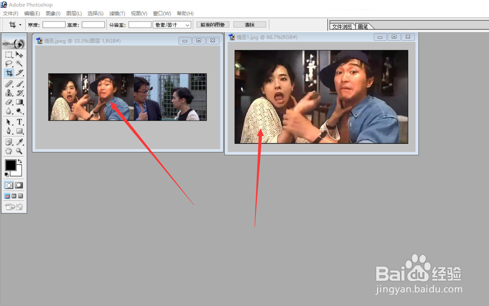Click the foreground color swatch

pos(10,165)
